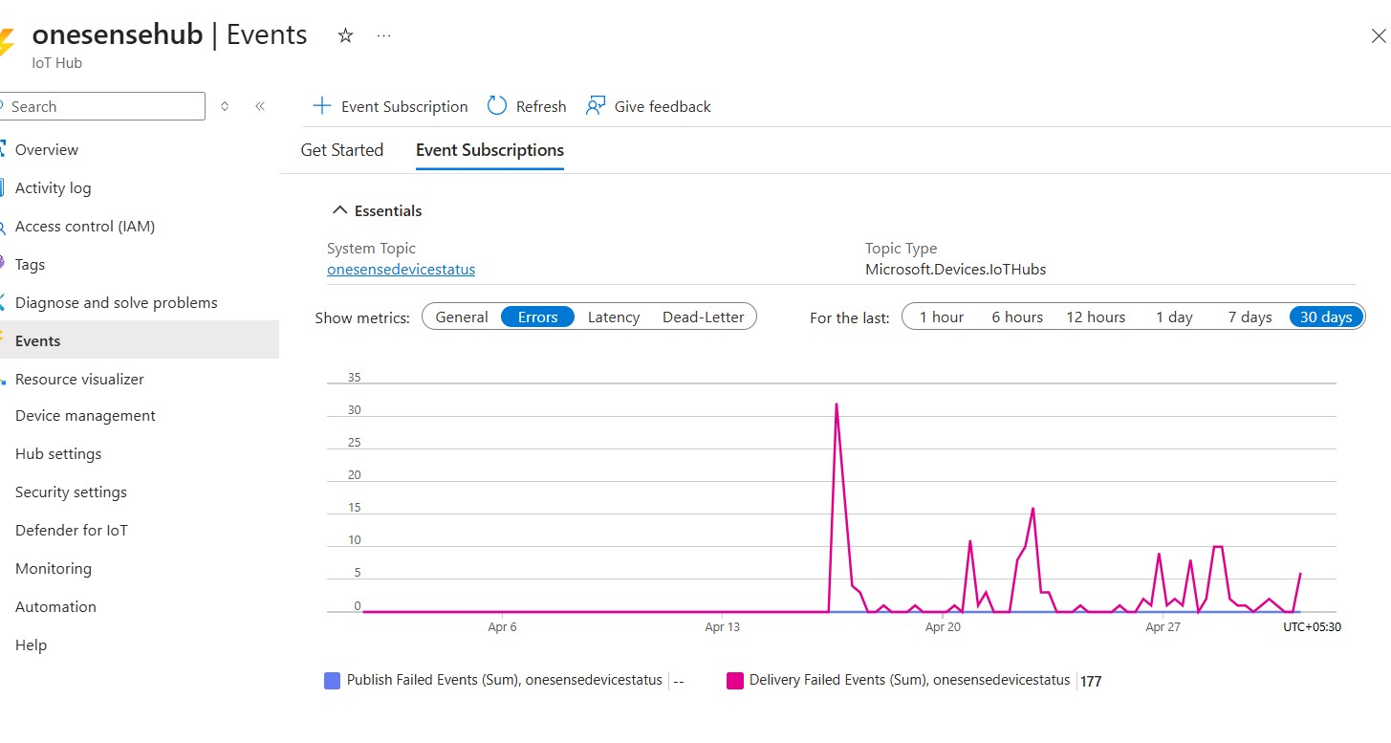
Task: Refresh the event metrics
Action: coord(527,106)
